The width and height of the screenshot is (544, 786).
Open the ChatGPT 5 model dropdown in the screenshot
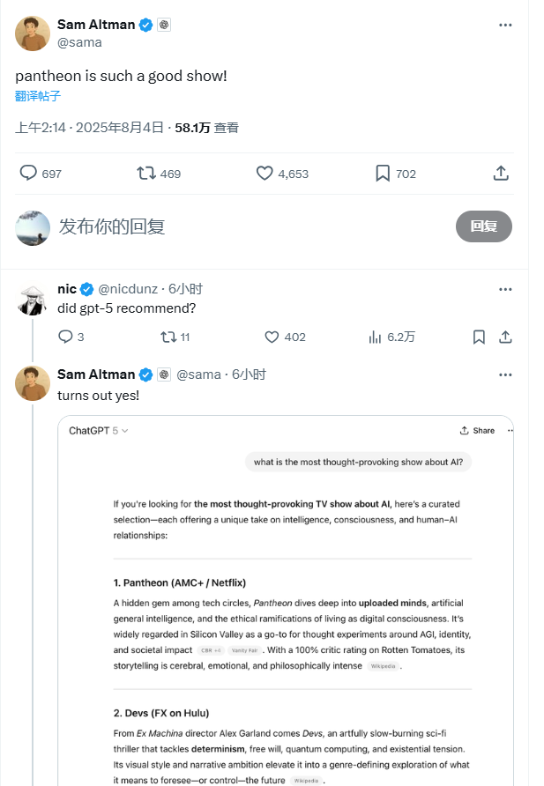pyautogui.click(x=98, y=431)
